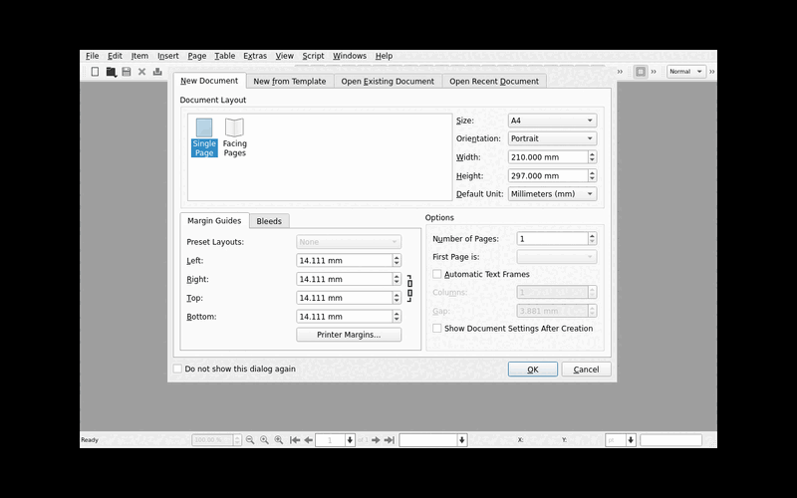The image size is (797, 498).
Task: Click the Left margin input field
Action: (x=345, y=260)
